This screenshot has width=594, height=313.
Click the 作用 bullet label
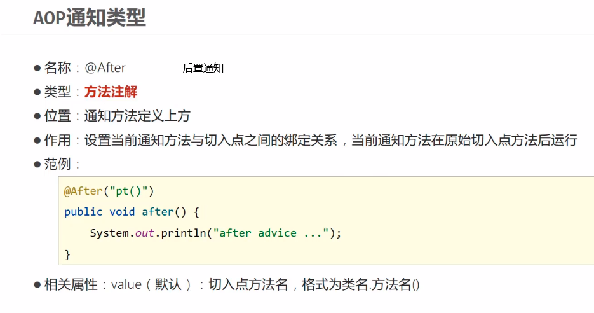pos(57,140)
